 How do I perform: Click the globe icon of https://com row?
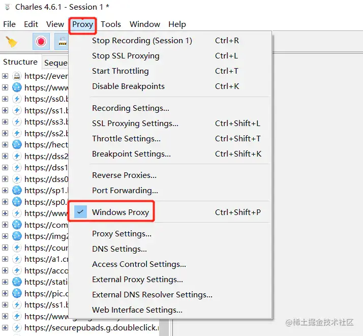click(17, 225)
